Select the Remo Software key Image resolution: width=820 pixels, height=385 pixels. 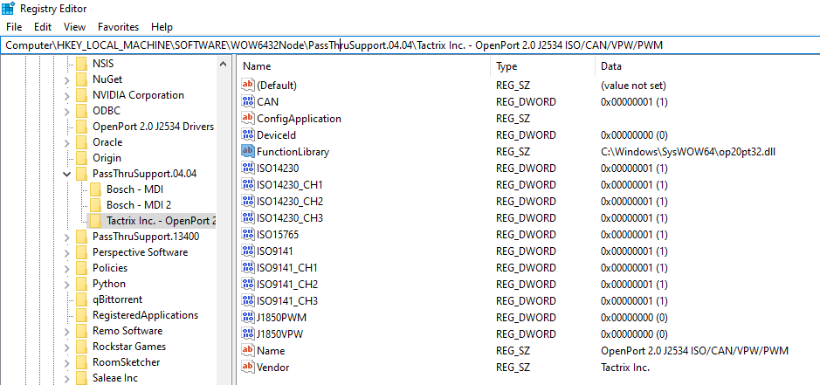click(x=127, y=331)
